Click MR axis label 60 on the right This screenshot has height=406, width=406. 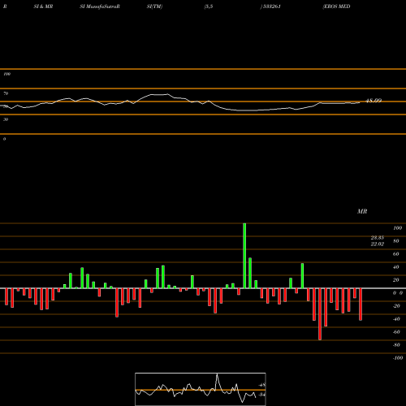tap(395, 254)
